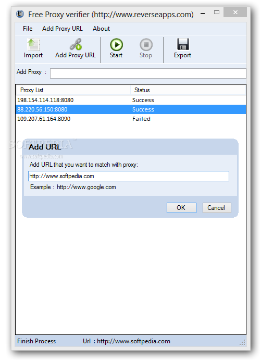Close the Free Proxy verifier window

coord(235,12)
